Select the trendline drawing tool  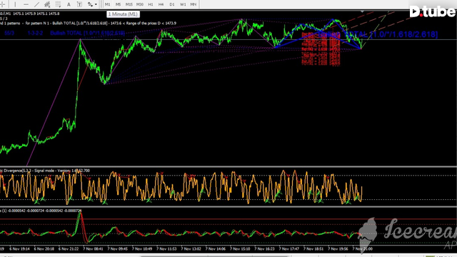click(x=36, y=4)
